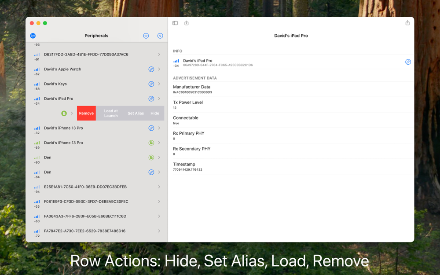Click the collapse arrow icon in Peripherals header
Image resolution: width=440 pixels, height=275 pixels.
160,36
